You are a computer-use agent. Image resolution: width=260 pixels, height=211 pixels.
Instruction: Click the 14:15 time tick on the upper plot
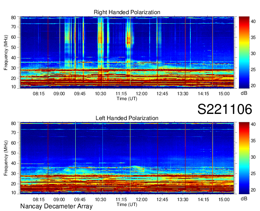tap(203, 94)
